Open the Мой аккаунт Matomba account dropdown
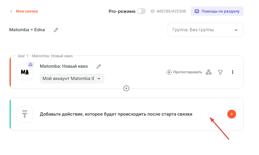Image resolution: width=259 pixels, height=155 pixels. click(72, 79)
